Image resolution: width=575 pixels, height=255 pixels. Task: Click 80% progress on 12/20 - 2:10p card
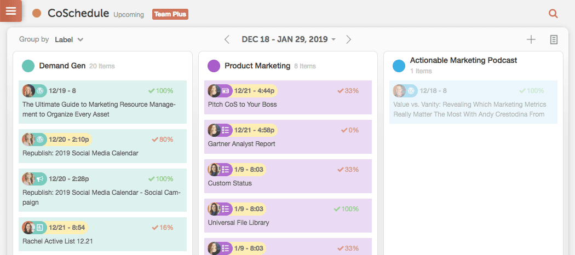click(x=163, y=139)
